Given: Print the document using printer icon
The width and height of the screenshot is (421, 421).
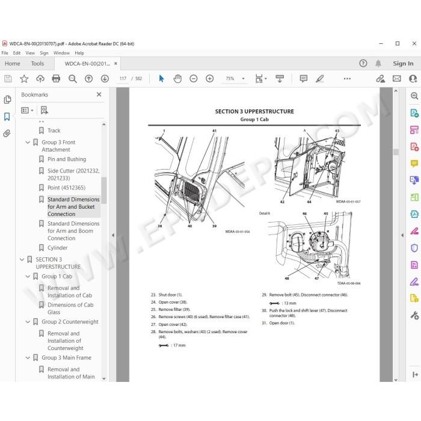Looking at the screenshot, I should click(56, 79).
